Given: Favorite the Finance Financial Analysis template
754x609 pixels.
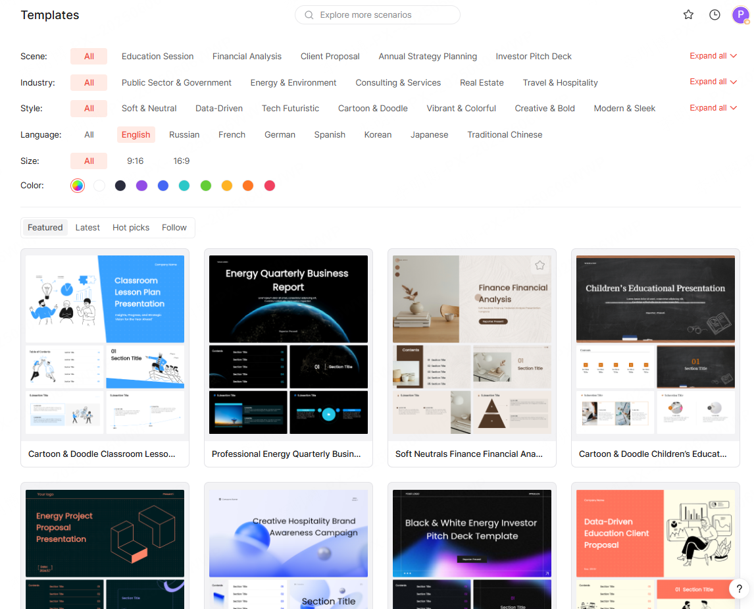Looking at the screenshot, I should pyautogui.click(x=540, y=265).
